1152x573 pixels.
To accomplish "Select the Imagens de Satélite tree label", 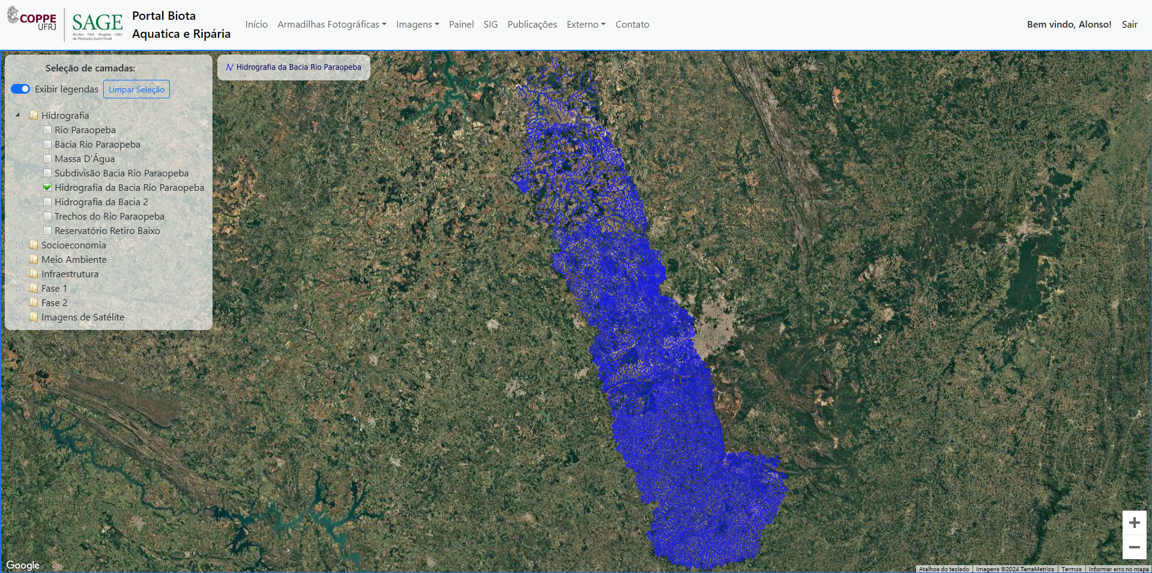I will (x=83, y=317).
